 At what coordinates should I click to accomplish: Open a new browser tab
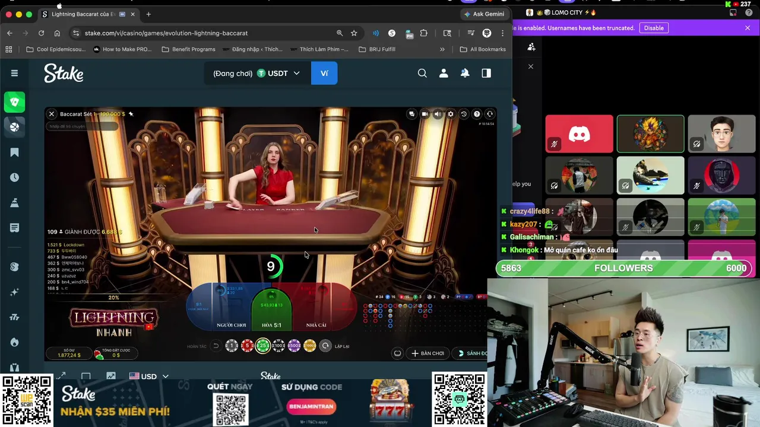pyautogui.click(x=148, y=14)
